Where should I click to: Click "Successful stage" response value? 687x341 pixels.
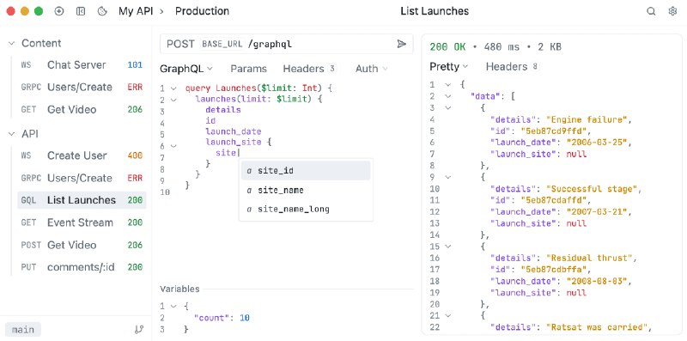(593, 189)
